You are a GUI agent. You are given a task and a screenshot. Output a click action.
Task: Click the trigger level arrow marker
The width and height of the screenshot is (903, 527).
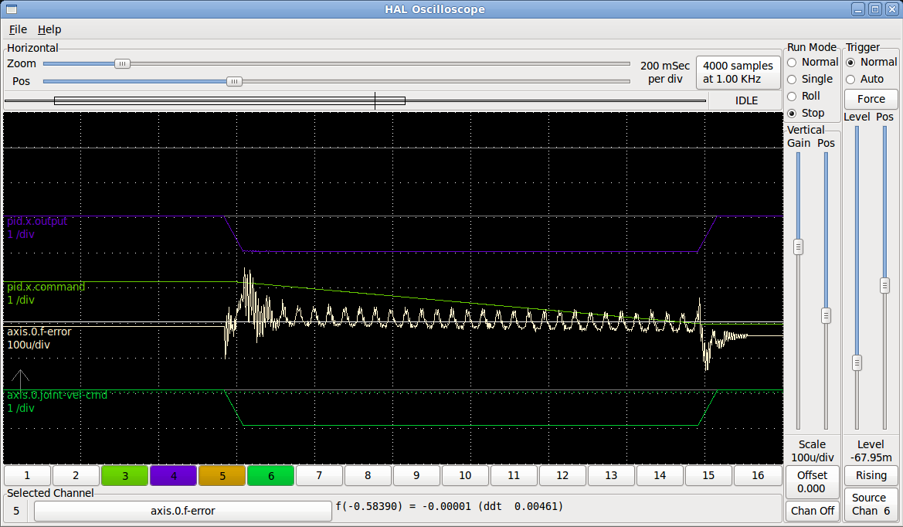(20, 380)
